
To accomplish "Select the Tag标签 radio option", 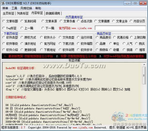I will (9, 28).
